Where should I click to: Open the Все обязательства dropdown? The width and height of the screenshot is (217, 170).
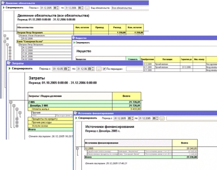130,8
